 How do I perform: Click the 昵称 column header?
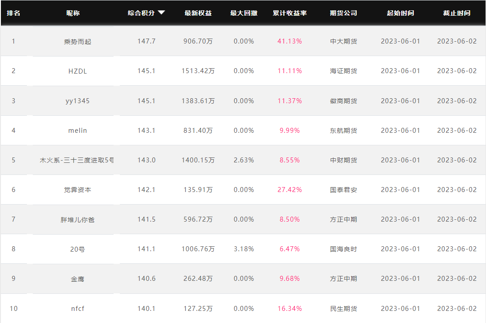pyautogui.click(x=73, y=13)
